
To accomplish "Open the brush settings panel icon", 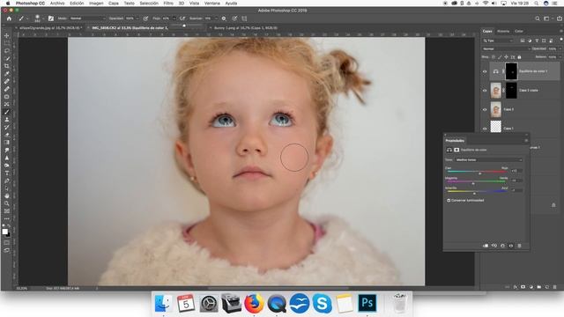I will click(x=51, y=18).
